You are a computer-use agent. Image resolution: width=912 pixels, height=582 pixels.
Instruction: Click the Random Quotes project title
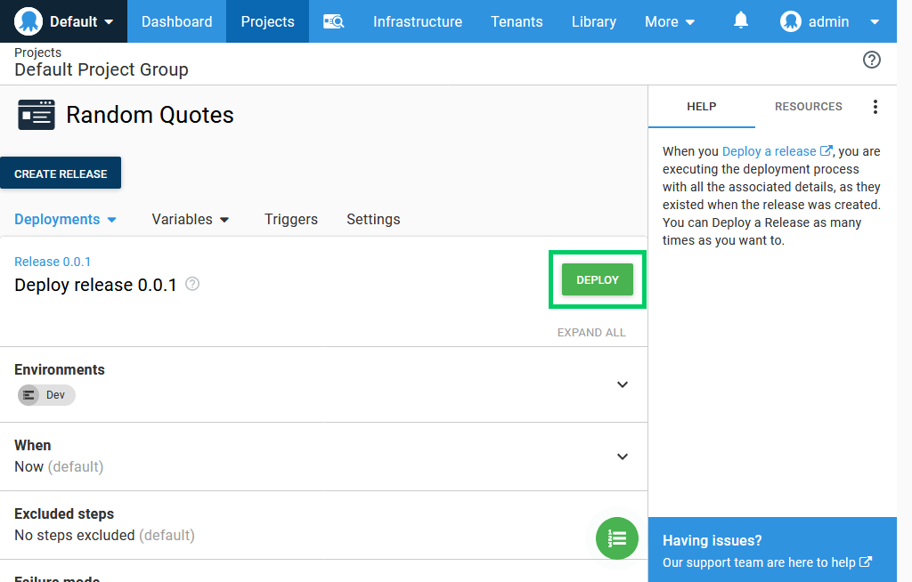(x=150, y=115)
